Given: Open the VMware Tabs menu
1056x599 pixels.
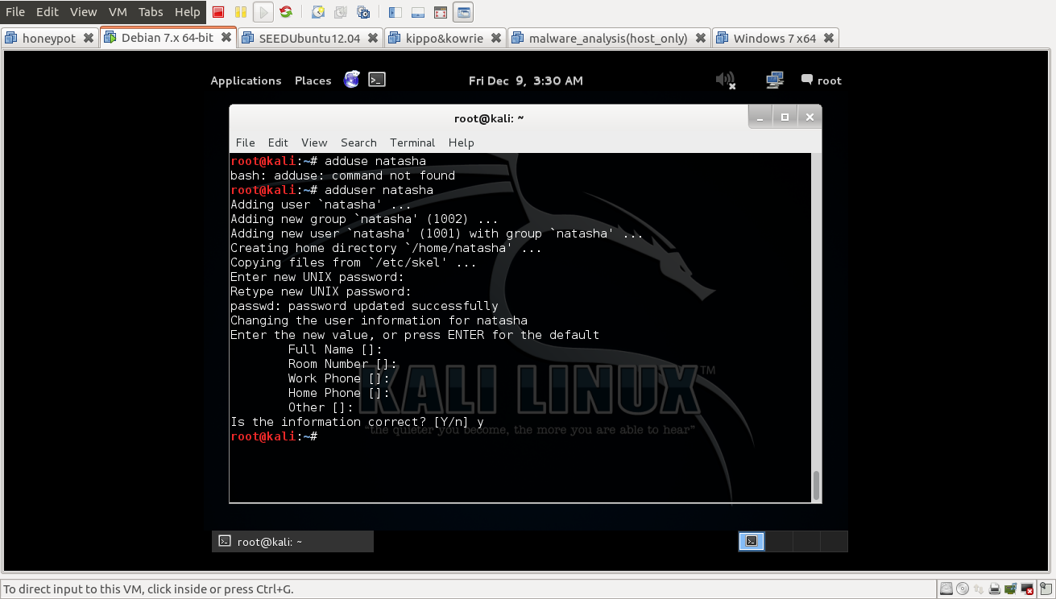Looking at the screenshot, I should point(151,12).
